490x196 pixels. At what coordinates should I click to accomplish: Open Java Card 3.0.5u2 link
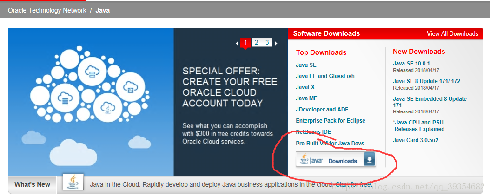click(415, 140)
